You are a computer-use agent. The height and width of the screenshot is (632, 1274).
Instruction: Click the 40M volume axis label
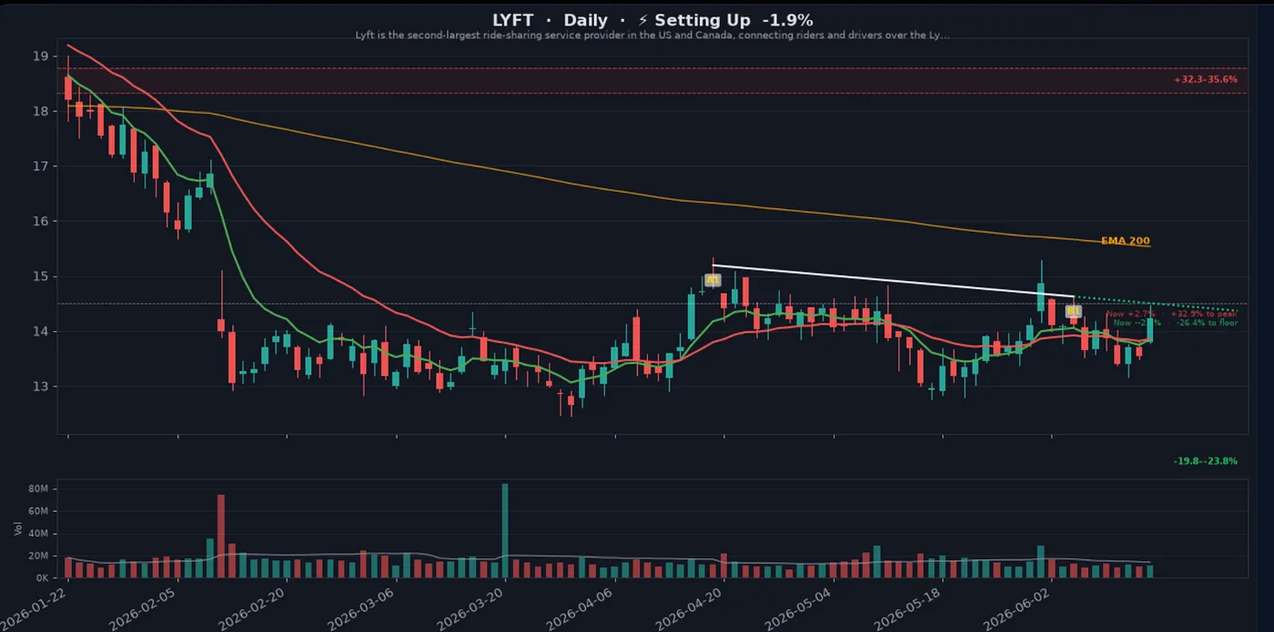point(38,534)
